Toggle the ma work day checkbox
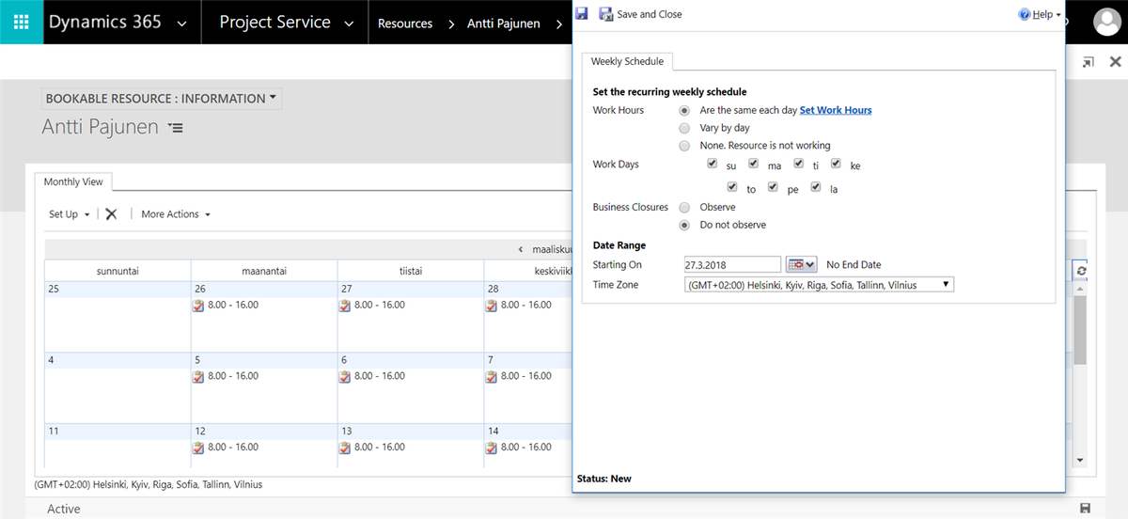The height and width of the screenshot is (519, 1128). (x=754, y=164)
